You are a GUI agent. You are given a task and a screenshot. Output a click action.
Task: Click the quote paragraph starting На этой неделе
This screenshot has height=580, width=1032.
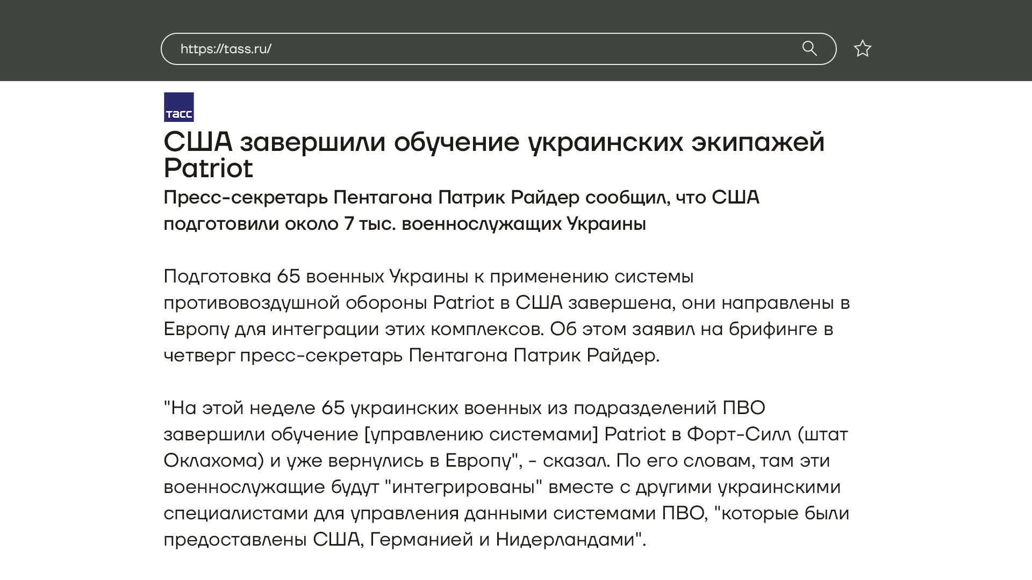(x=463, y=408)
